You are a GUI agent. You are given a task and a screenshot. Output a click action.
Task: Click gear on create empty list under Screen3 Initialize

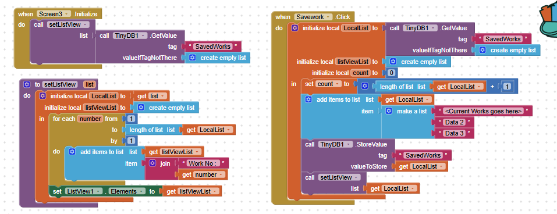coord(193,58)
